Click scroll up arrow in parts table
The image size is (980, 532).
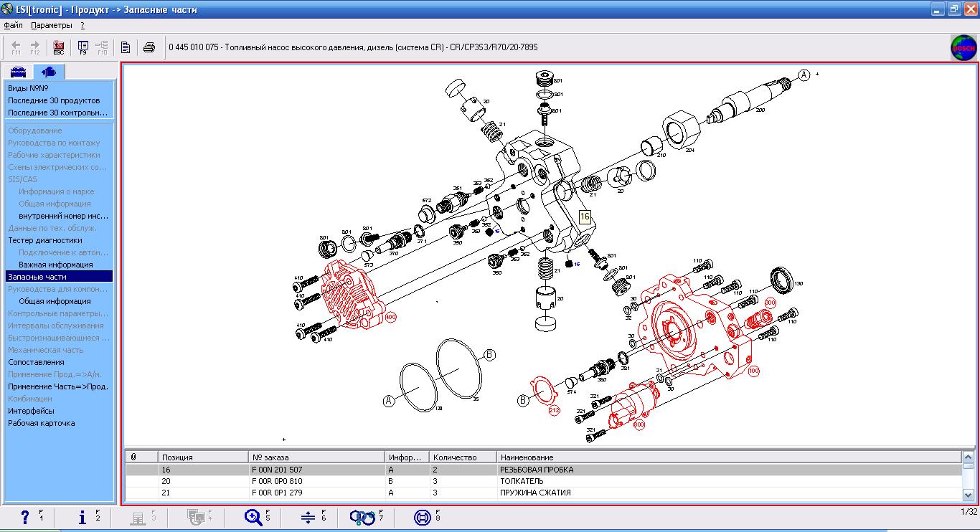pos(968,457)
